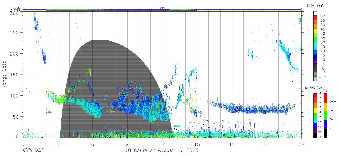Click the 30 label on ELEV scale

(322, 42)
